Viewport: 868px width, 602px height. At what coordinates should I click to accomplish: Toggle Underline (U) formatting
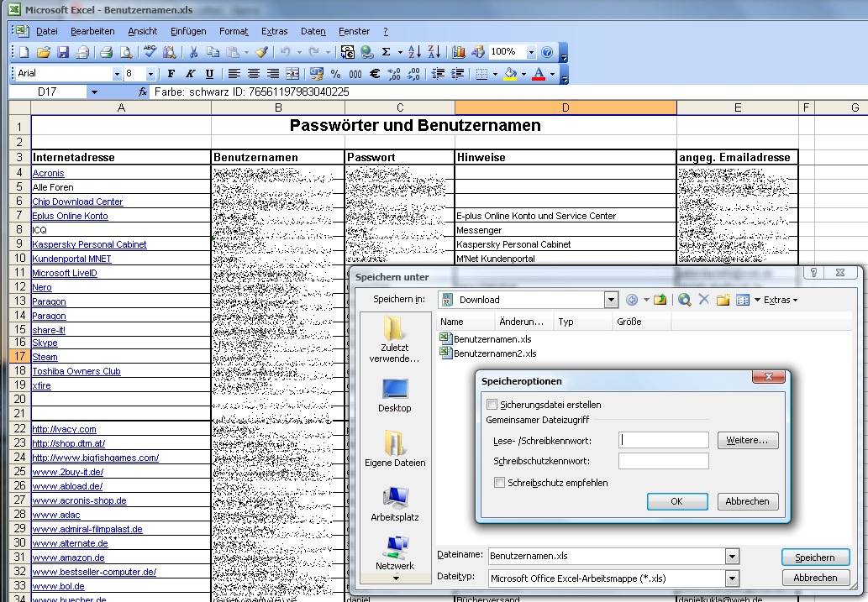209,74
